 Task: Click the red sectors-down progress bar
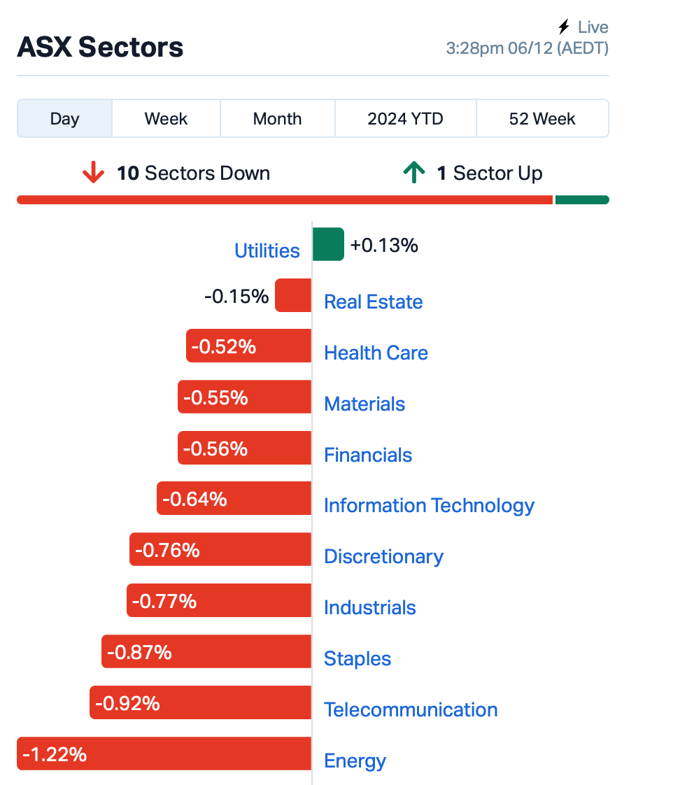[285, 200]
